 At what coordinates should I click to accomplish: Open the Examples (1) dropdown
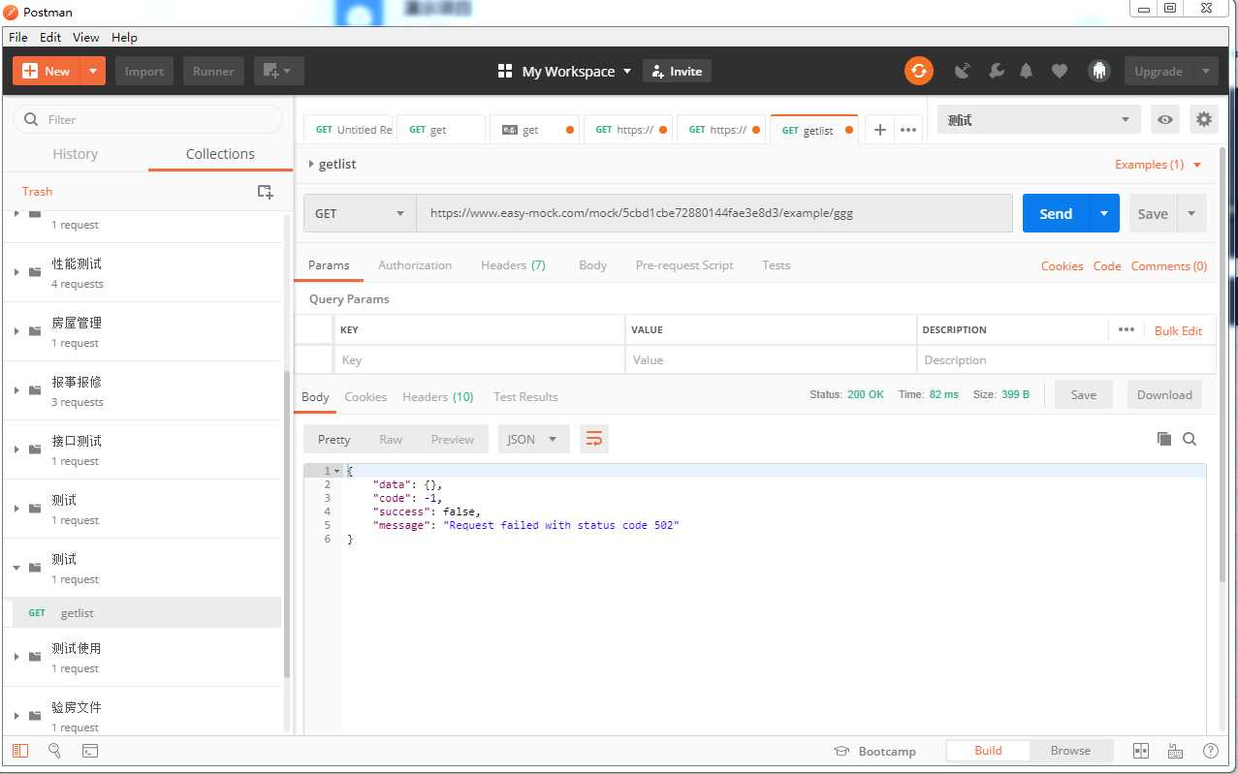(1158, 164)
